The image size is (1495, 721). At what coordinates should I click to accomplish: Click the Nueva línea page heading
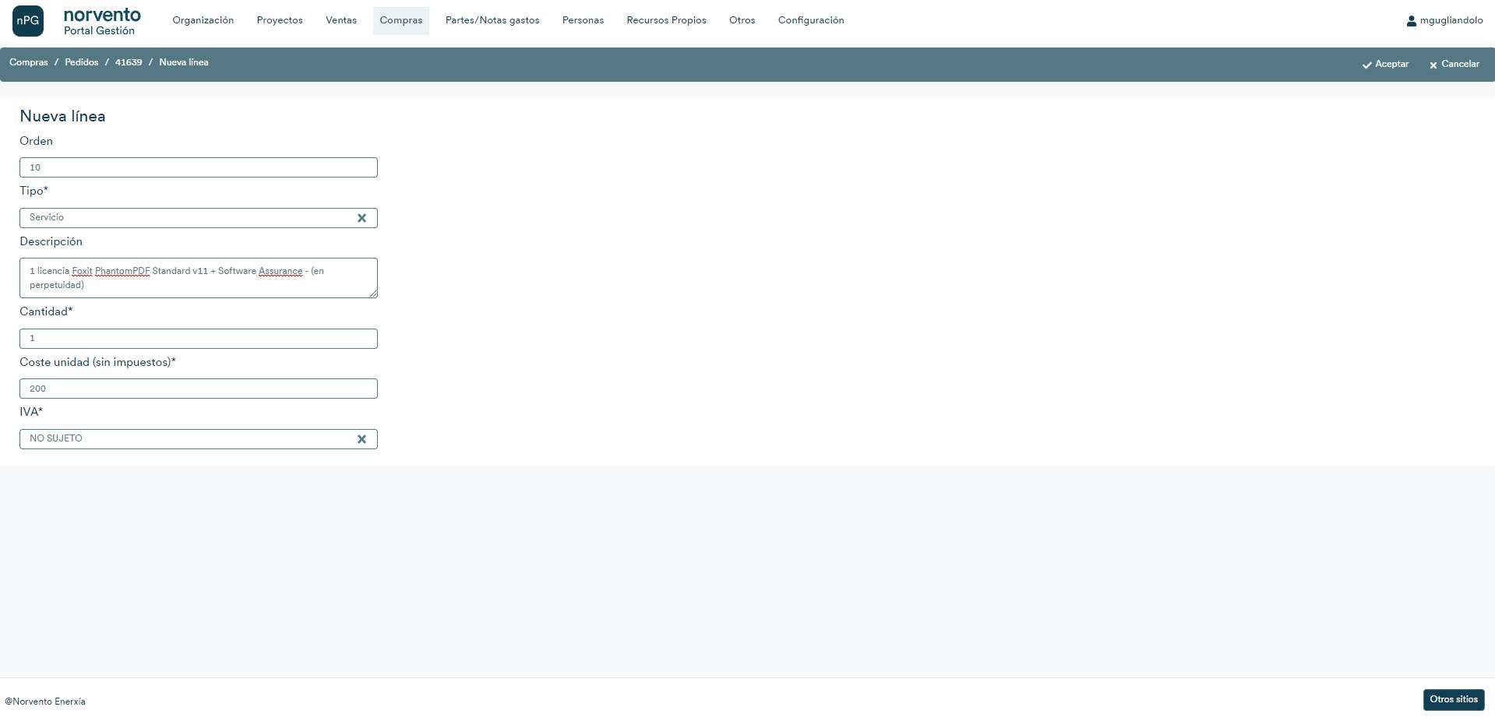point(62,116)
